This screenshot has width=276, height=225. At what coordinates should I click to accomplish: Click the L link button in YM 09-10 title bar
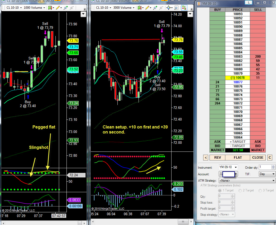point(249,2)
